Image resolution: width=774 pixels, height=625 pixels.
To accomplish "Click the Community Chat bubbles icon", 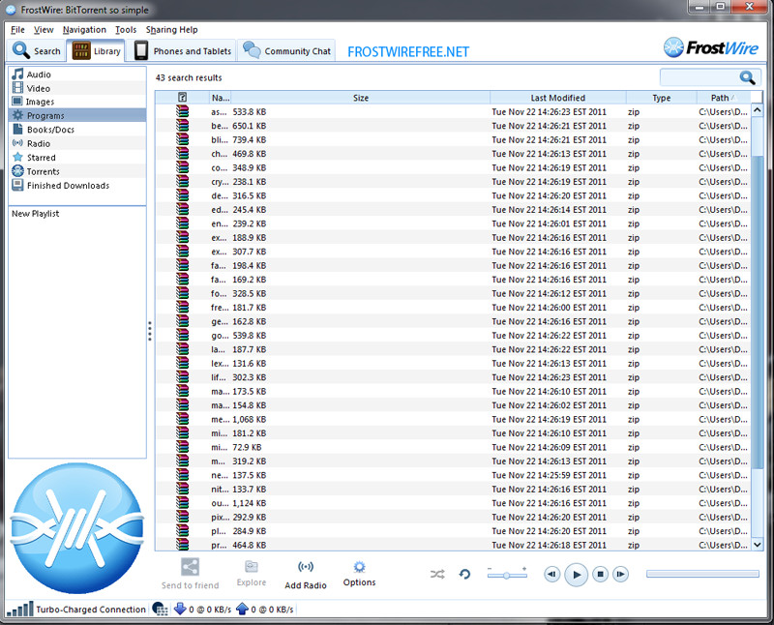I will [252, 50].
